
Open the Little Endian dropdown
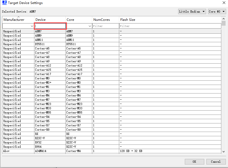coord(192,11)
